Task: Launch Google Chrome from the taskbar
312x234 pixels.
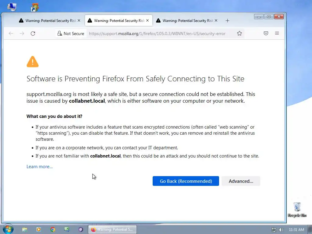Action: pos(53,229)
